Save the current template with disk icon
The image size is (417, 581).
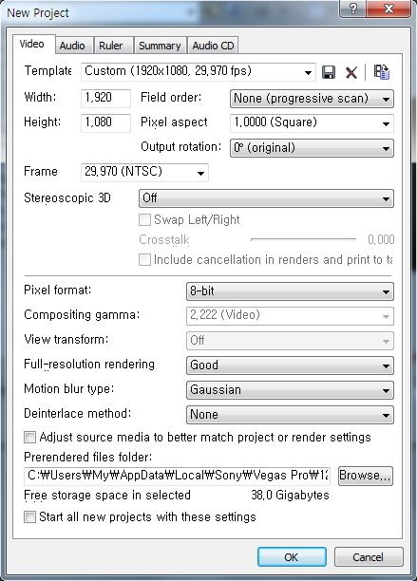329,72
